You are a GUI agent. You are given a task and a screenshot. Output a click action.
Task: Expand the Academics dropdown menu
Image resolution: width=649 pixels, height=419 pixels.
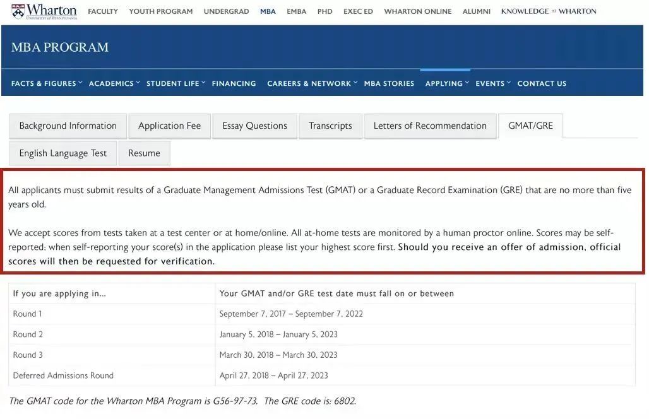click(x=114, y=83)
